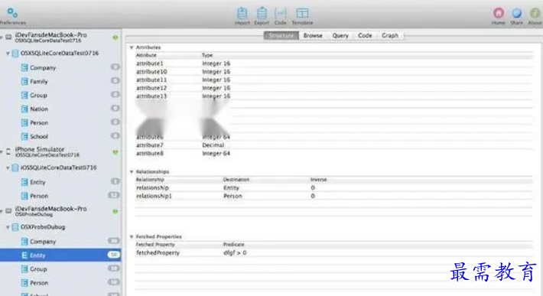Switch to the Browse tab

coord(313,35)
